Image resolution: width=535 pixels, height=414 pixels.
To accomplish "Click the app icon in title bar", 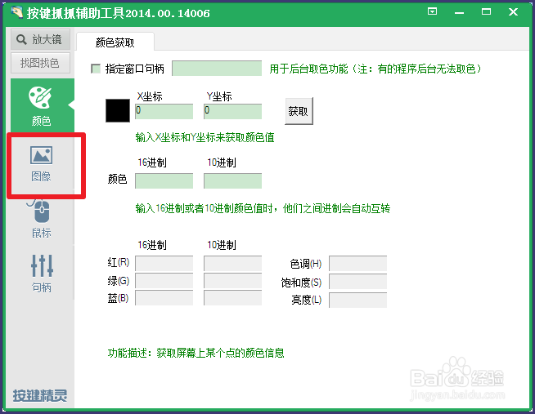I will pyautogui.click(x=16, y=12).
